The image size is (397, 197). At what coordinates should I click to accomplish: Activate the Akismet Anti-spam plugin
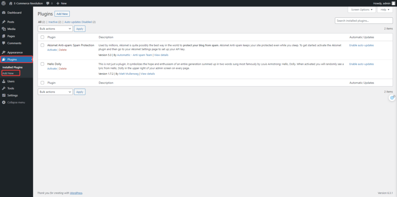pyautogui.click(x=52, y=50)
